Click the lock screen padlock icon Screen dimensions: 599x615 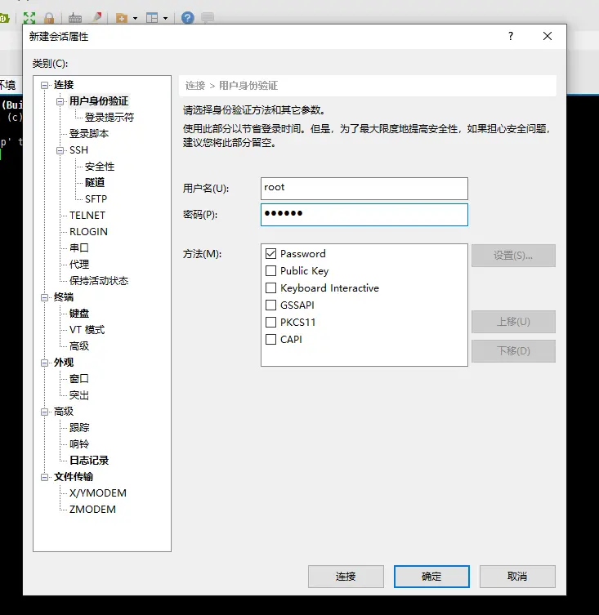tap(49, 18)
